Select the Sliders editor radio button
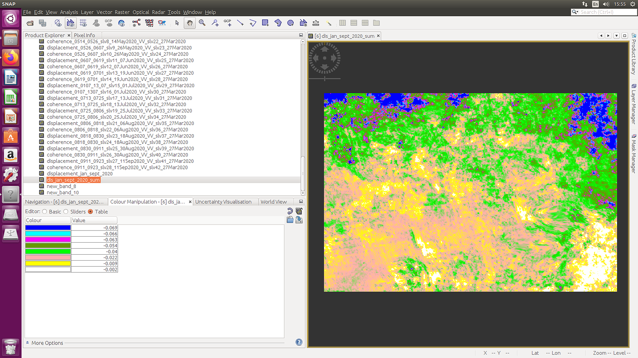638x358 pixels. tap(66, 212)
